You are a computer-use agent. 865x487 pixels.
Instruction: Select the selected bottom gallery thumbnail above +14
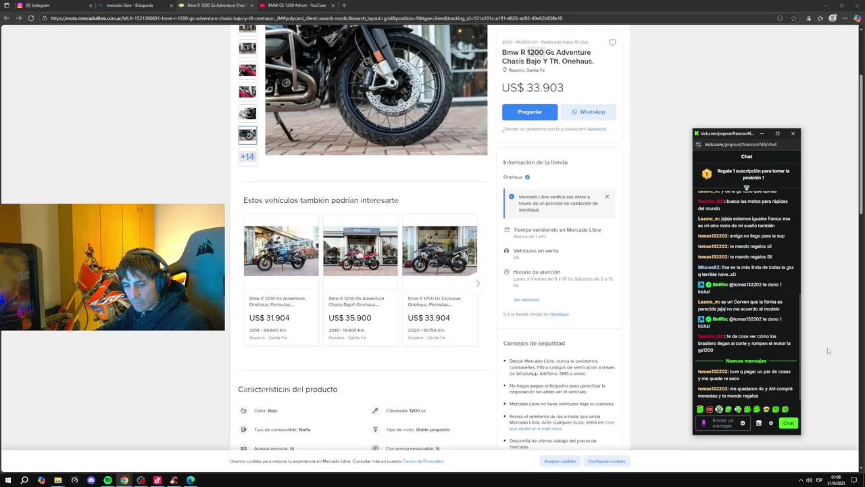(x=247, y=135)
